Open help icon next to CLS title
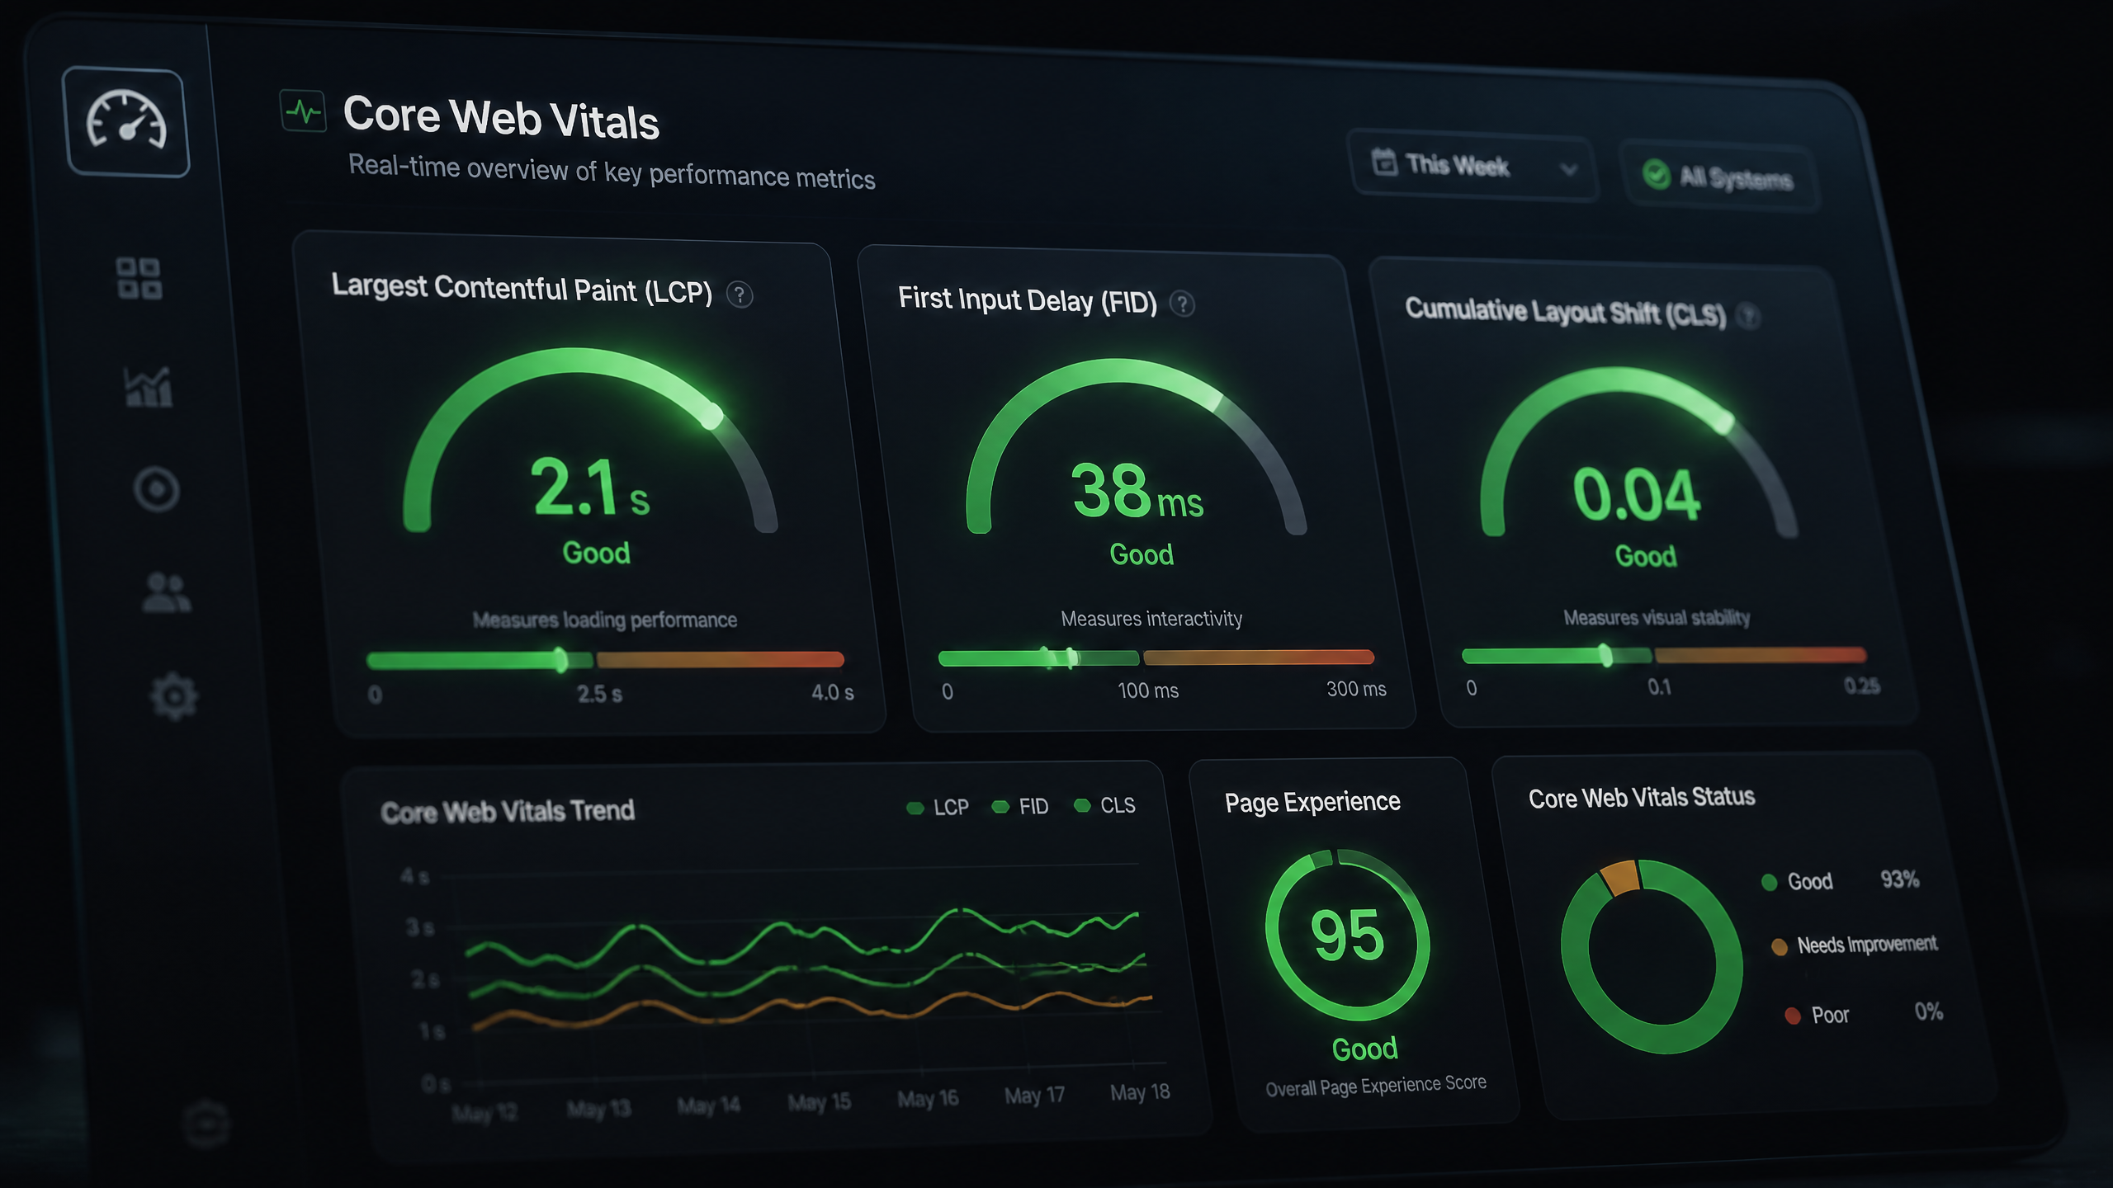This screenshot has width=2113, height=1188. (1747, 315)
